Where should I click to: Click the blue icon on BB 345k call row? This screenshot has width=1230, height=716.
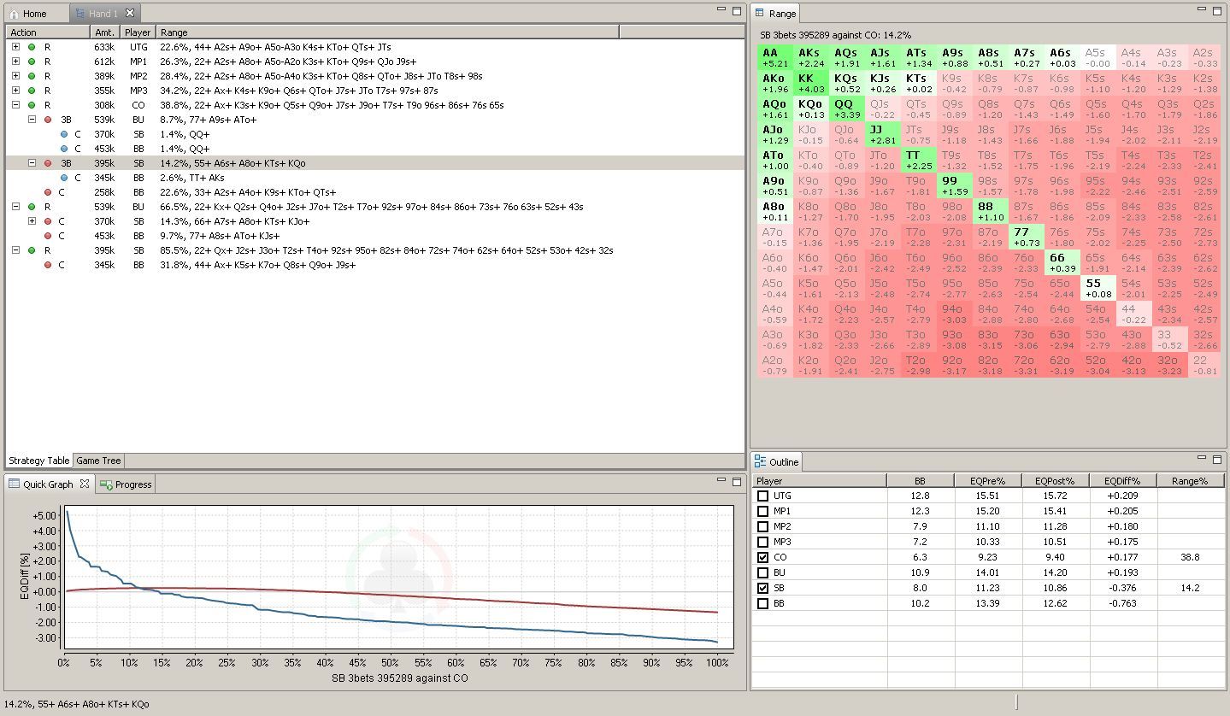click(64, 178)
